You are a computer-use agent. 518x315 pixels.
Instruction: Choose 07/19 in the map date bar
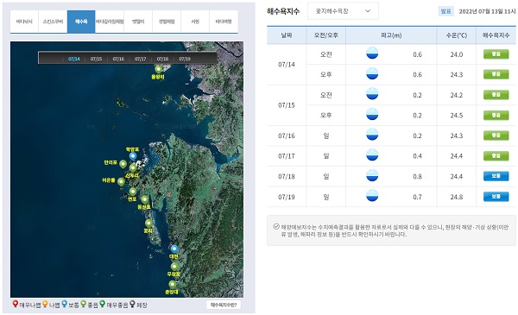pyautogui.click(x=185, y=59)
